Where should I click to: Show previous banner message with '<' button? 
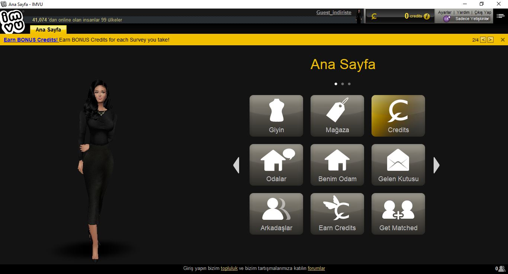pyautogui.click(x=483, y=40)
